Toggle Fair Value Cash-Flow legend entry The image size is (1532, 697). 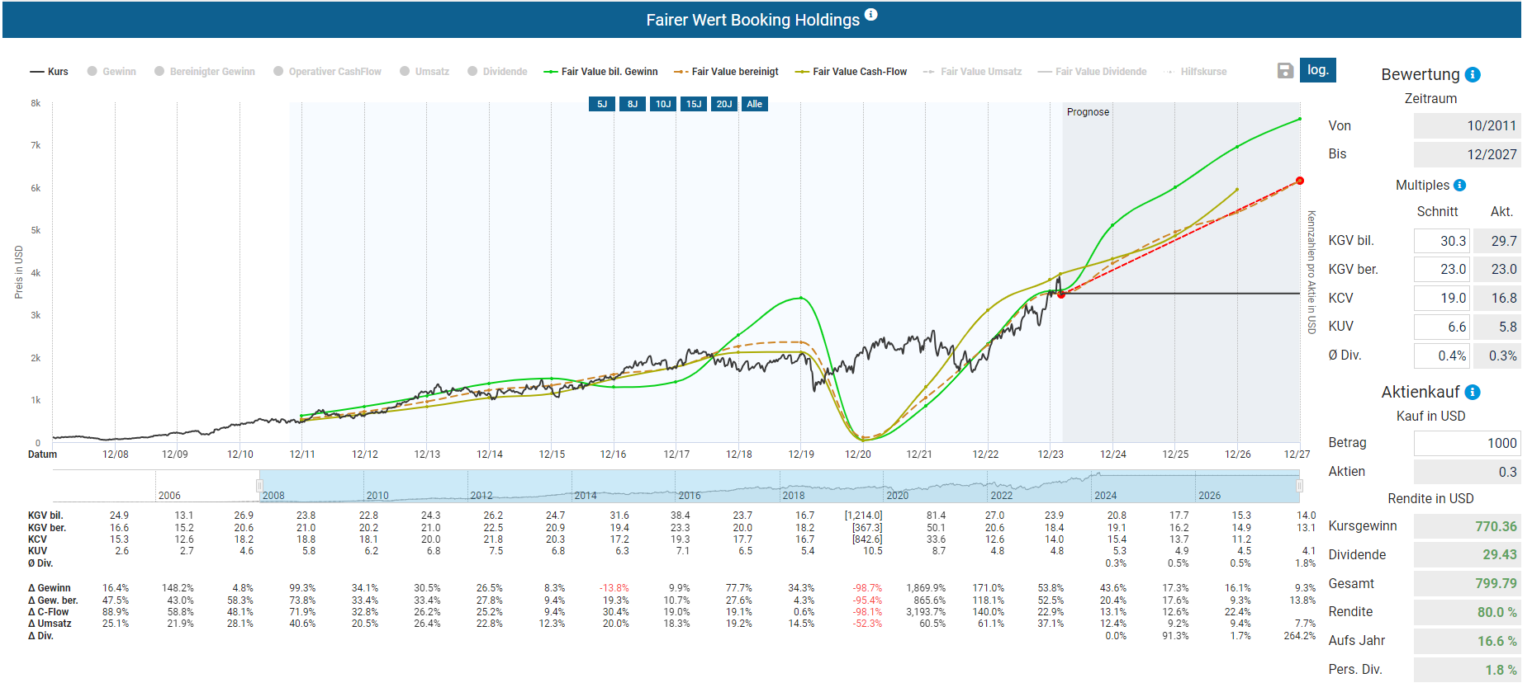pyautogui.click(x=851, y=72)
